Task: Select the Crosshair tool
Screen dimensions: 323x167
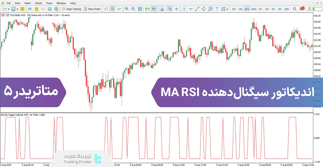Action: point(176,9)
